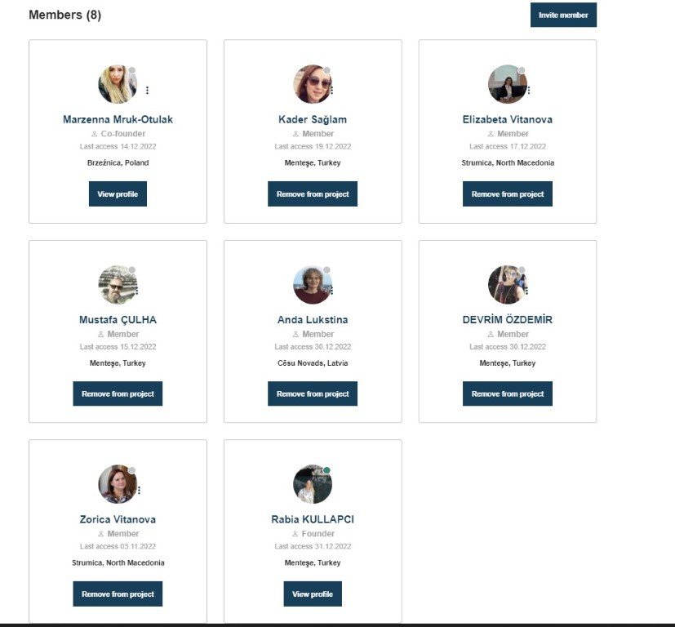Remove Zorica Vitanova from project
Screen dimensions: 675x627
118,594
